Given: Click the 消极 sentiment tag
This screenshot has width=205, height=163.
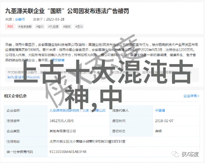Looking at the screenshot, I should pyautogui.click(x=10, y=27).
